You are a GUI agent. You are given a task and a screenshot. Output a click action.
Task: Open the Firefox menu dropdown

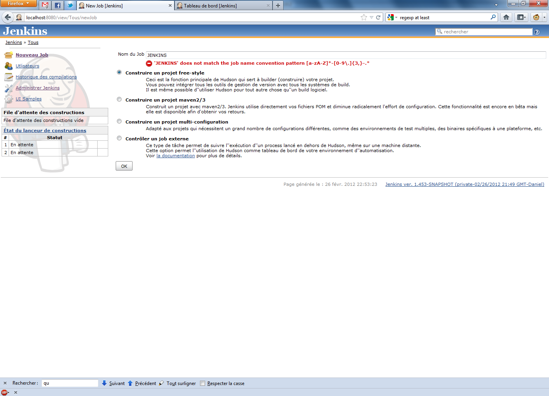(18, 4)
